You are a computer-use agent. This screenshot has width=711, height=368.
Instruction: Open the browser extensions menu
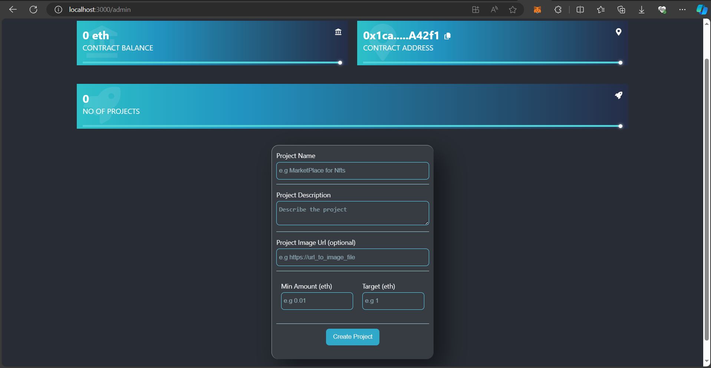(x=558, y=10)
